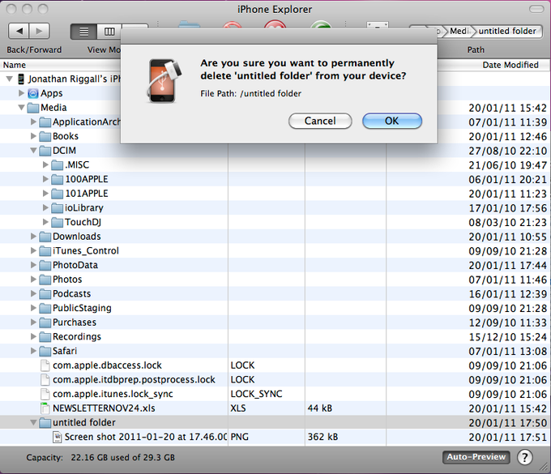Click the Media folder icon

[33, 108]
